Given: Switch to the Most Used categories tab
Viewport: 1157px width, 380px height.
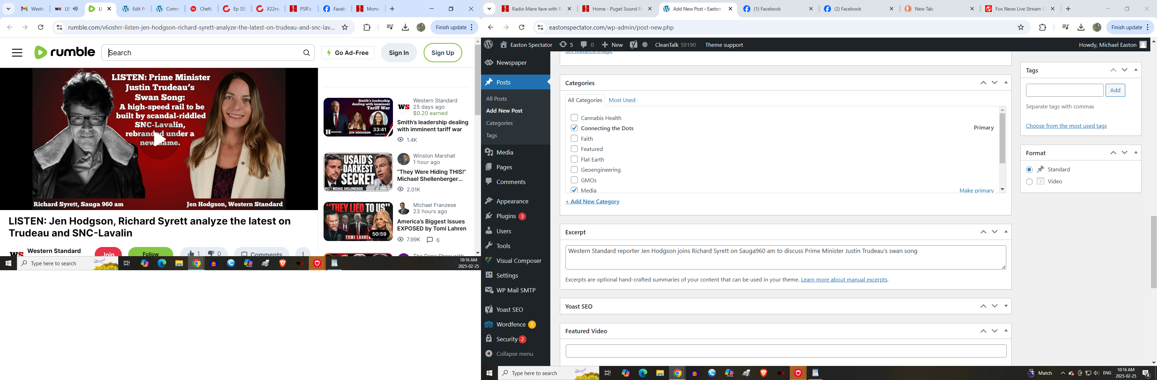Looking at the screenshot, I should point(621,100).
